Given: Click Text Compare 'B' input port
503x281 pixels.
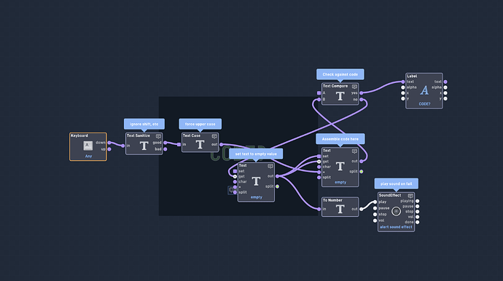Looking at the screenshot, I should [319, 100].
